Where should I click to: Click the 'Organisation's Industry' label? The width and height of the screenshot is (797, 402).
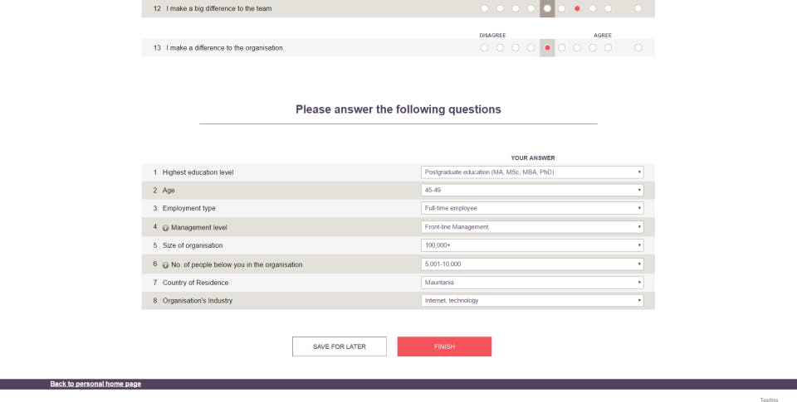click(198, 301)
